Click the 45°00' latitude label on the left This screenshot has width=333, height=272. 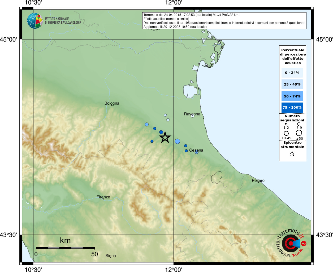point(8,39)
